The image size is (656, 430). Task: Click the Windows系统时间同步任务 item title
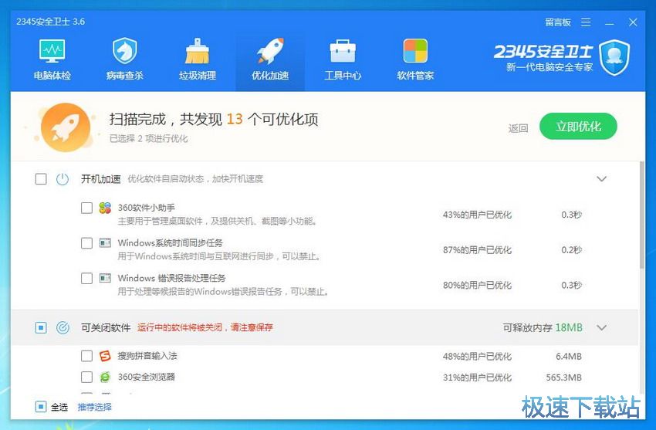[x=171, y=242]
